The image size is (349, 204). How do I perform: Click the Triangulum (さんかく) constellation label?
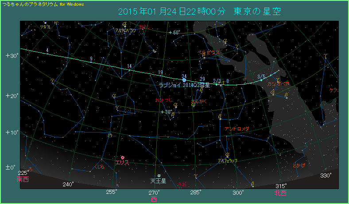(x=198, y=102)
